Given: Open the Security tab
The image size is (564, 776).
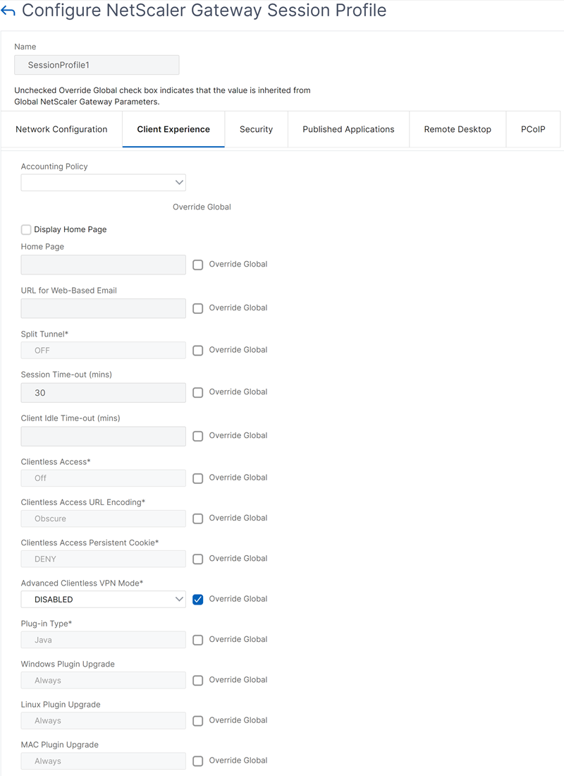Looking at the screenshot, I should pyautogui.click(x=257, y=129).
